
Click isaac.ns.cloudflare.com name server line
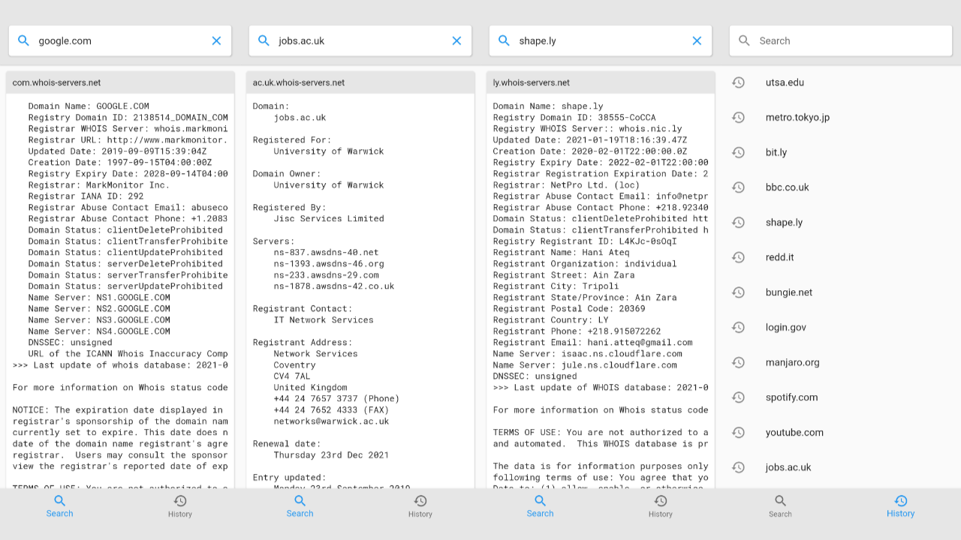(587, 353)
